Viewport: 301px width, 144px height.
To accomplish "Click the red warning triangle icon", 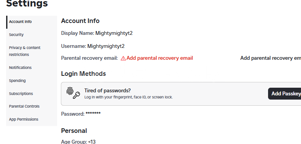I will click(x=123, y=58).
